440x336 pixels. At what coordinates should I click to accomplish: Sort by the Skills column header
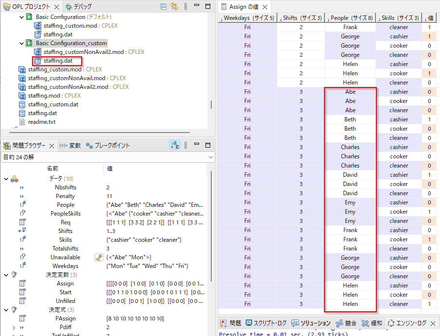point(399,18)
